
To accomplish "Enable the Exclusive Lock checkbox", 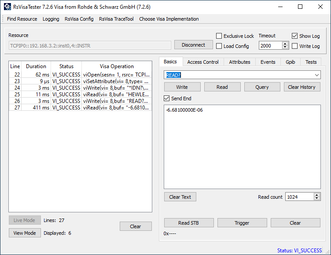I will tap(219, 36).
